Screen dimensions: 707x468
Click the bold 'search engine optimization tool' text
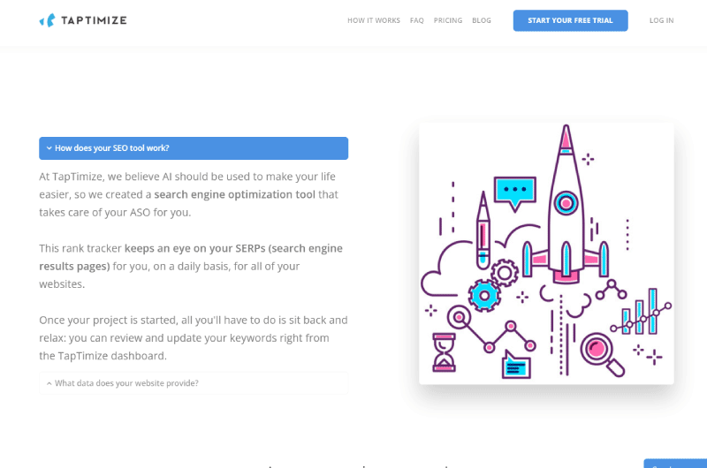click(x=234, y=194)
